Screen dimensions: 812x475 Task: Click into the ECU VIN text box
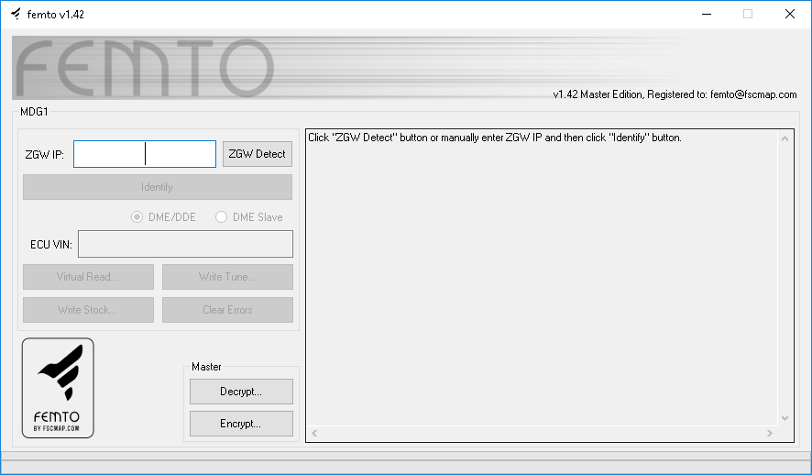click(185, 244)
